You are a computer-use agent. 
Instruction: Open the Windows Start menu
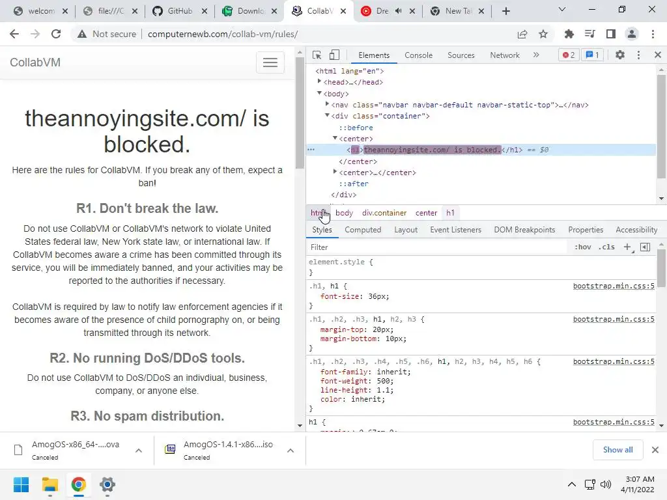pos(21,484)
